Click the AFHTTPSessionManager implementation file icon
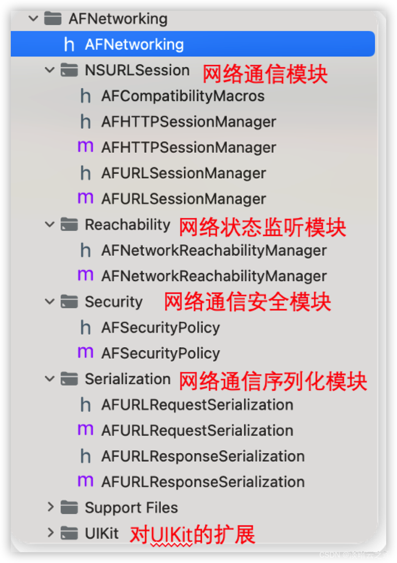The height and width of the screenshot is (563, 397). pyautogui.click(x=85, y=147)
